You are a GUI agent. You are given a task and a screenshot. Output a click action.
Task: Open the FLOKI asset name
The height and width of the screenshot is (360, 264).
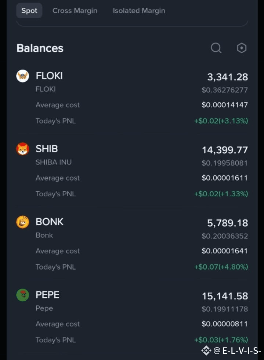point(49,76)
